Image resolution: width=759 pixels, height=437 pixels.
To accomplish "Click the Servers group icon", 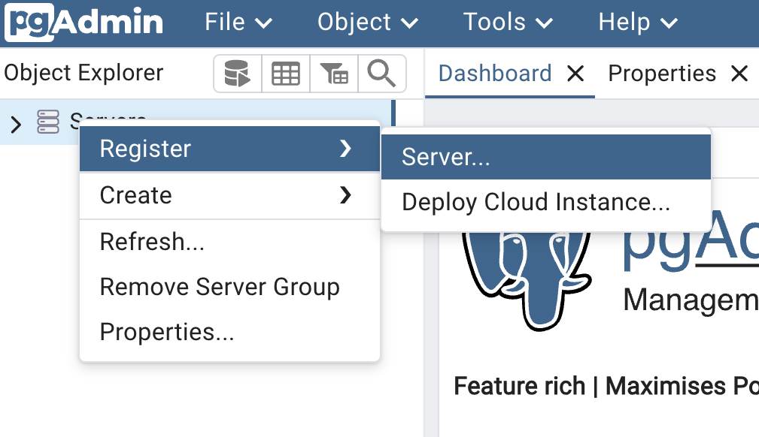I will pyautogui.click(x=48, y=122).
